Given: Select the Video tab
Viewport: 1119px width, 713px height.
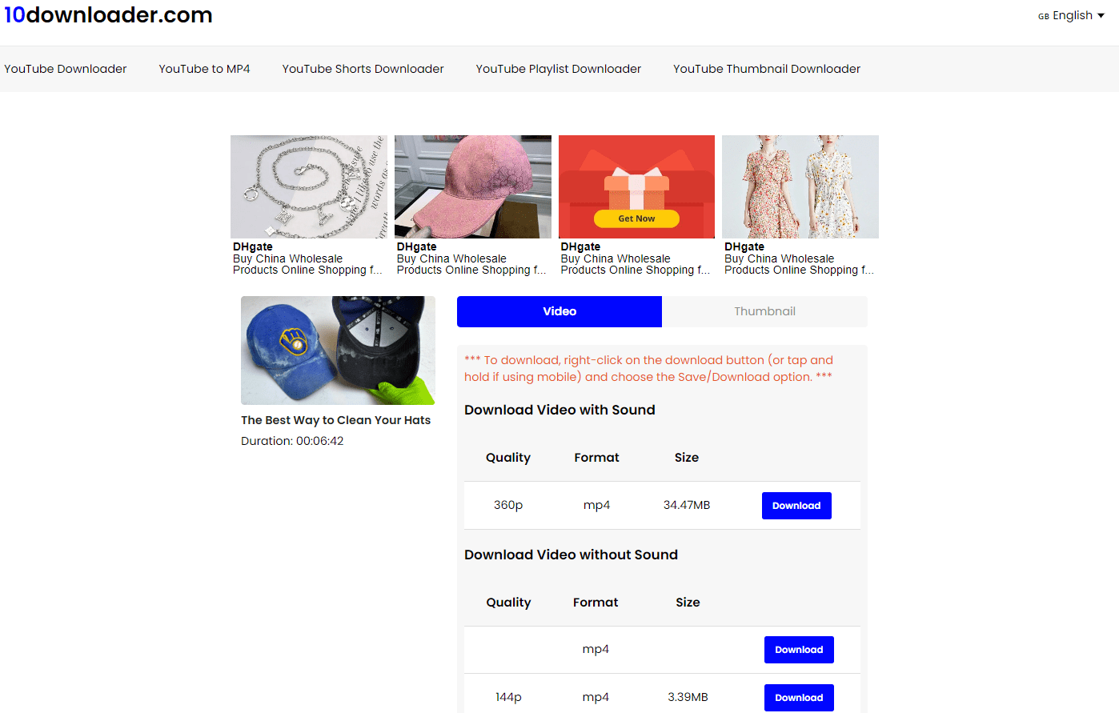Looking at the screenshot, I should (559, 311).
